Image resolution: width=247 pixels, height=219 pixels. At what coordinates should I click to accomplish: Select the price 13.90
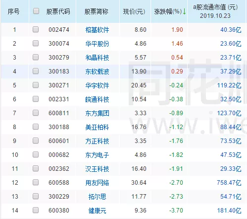139,72
